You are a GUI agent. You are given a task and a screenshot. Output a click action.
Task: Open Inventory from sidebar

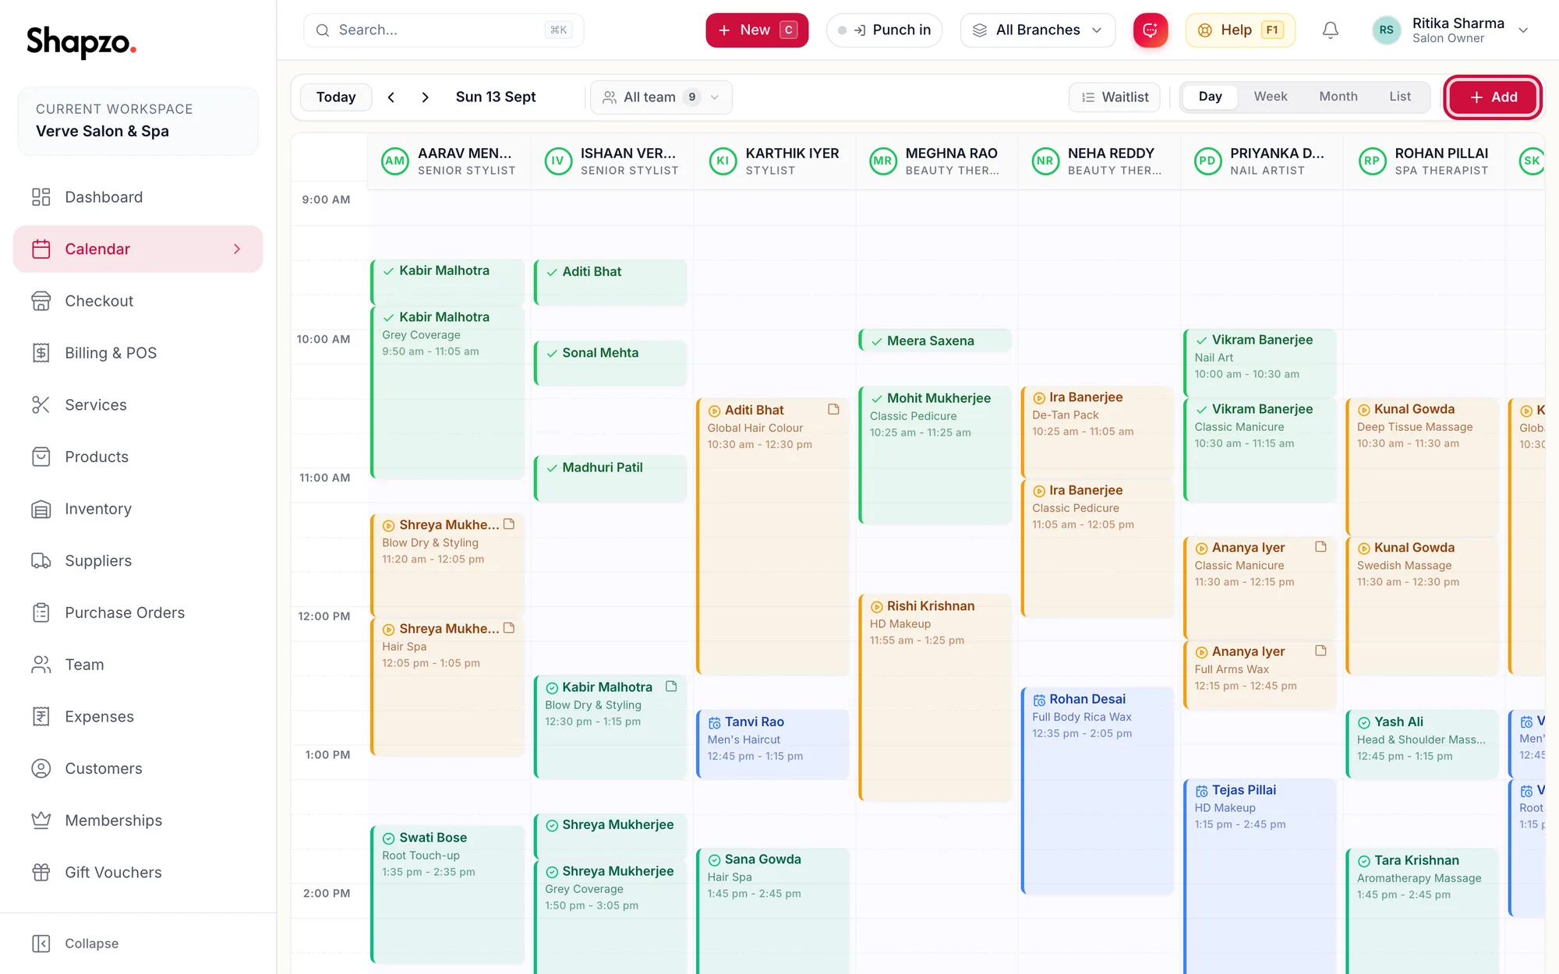[138, 509]
